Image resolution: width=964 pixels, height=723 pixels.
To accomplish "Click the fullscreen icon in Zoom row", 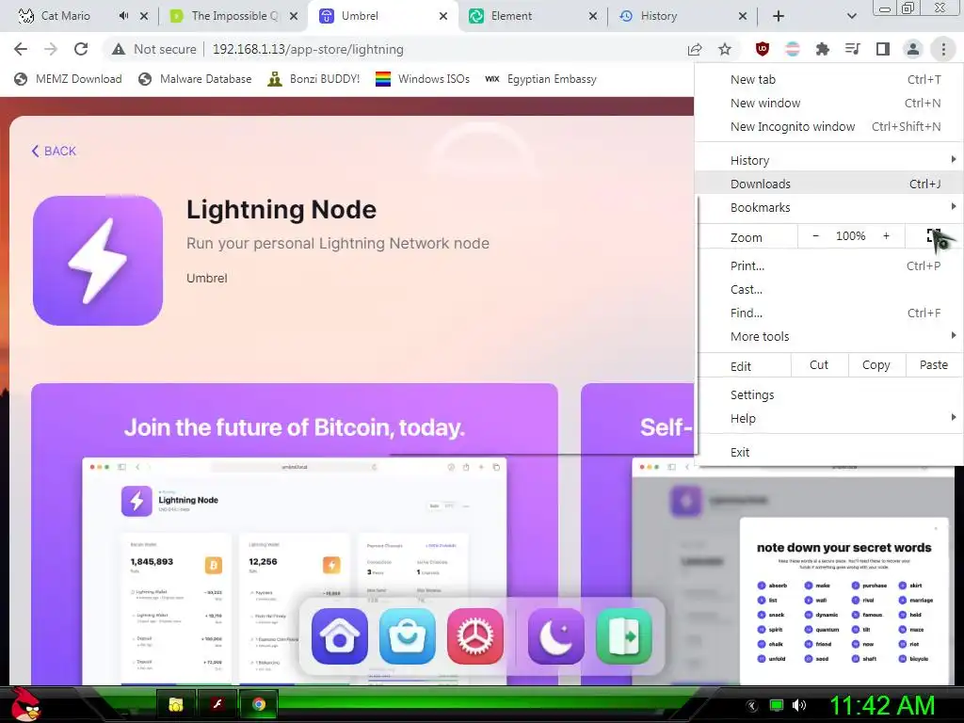I will 933,236.
